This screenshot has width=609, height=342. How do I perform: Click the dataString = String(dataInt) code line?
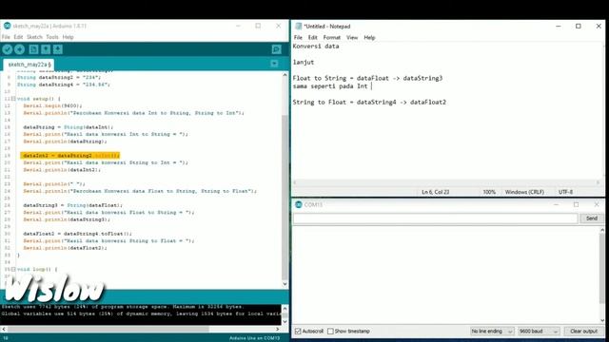(68, 127)
